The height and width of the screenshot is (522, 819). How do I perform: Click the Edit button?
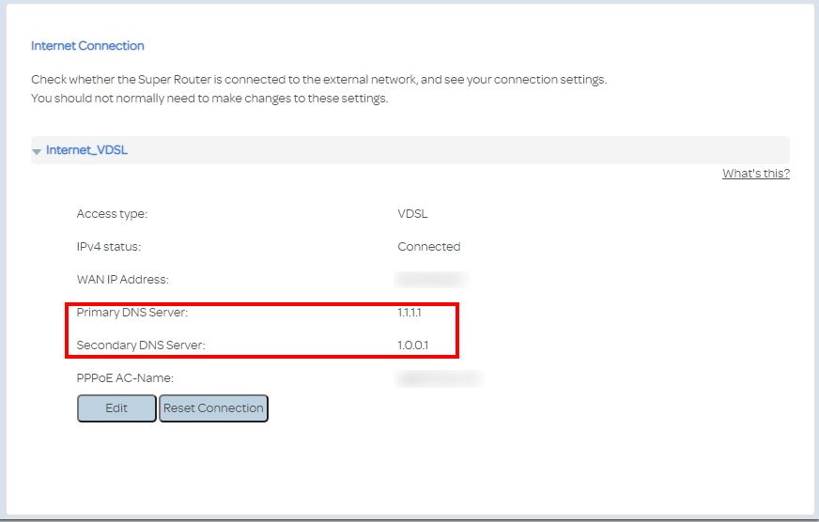click(116, 408)
